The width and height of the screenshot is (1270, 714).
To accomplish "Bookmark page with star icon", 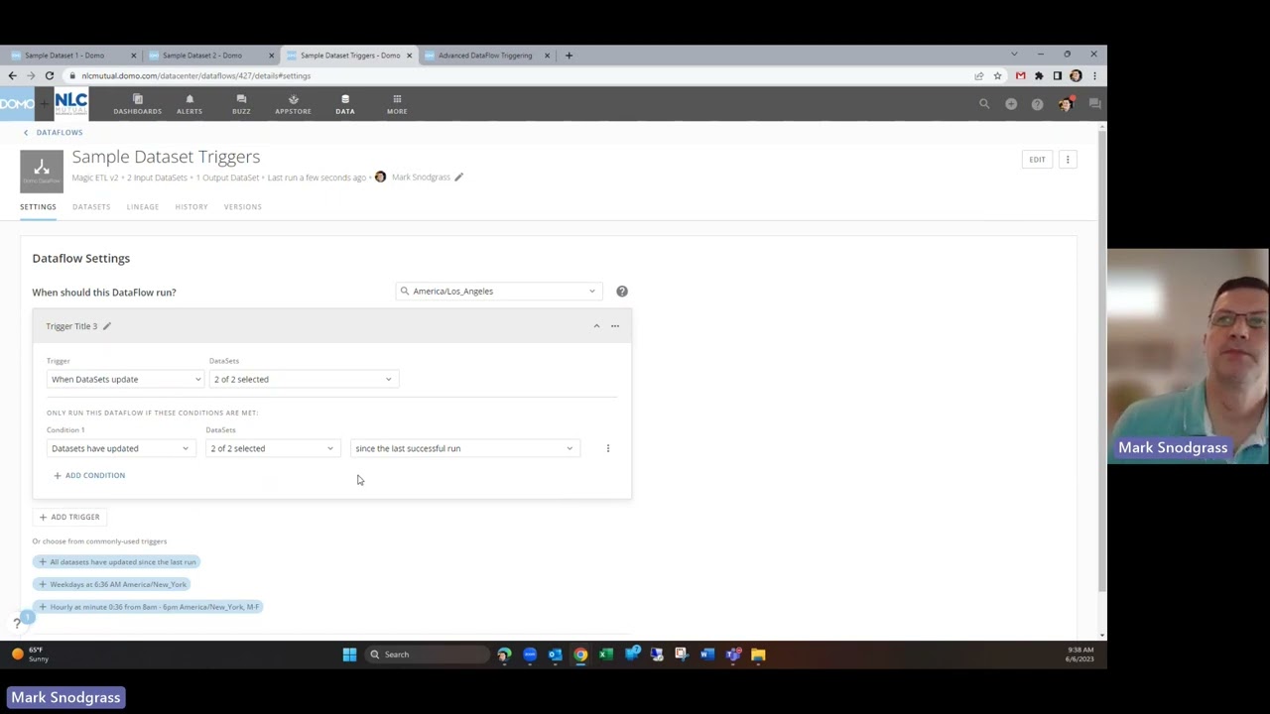I will 997,75.
